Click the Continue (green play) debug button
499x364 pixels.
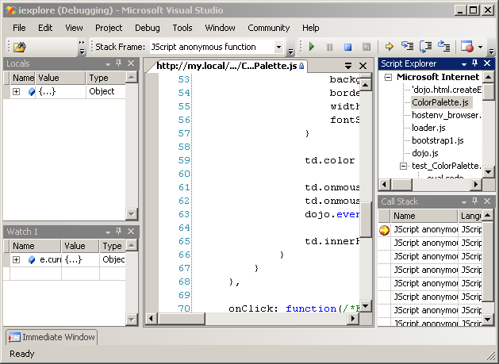click(312, 47)
